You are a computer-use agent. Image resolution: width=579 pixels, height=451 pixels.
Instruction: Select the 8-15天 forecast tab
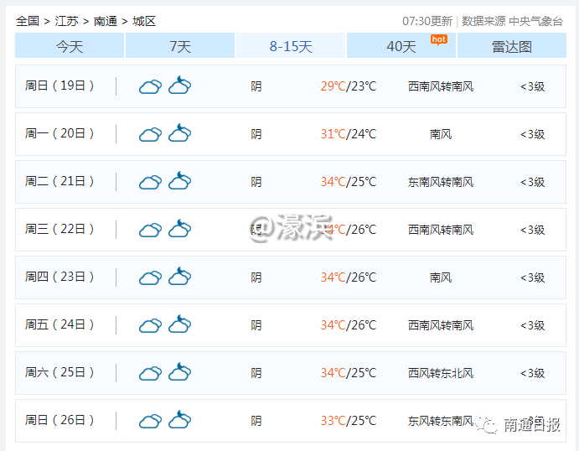click(x=291, y=46)
